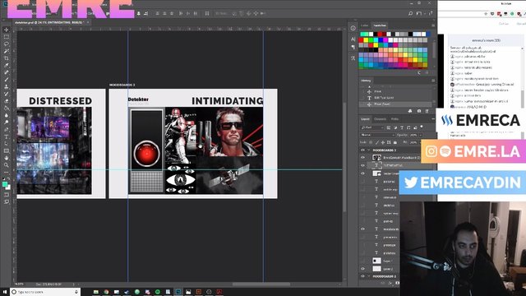Switch to the Swatches panel tab
Viewport: 526px width, 296px height.
(380, 25)
